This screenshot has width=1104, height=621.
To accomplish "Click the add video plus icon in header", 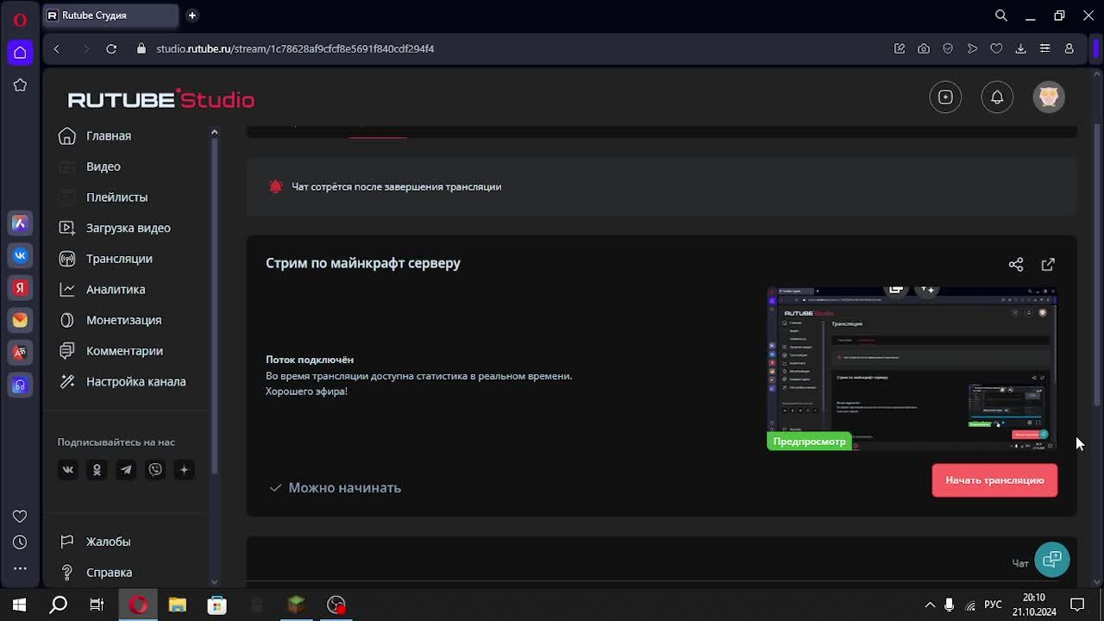I will pyautogui.click(x=945, y=97).
